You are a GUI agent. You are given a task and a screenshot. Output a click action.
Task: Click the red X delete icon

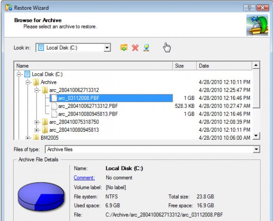click(135, 48)
